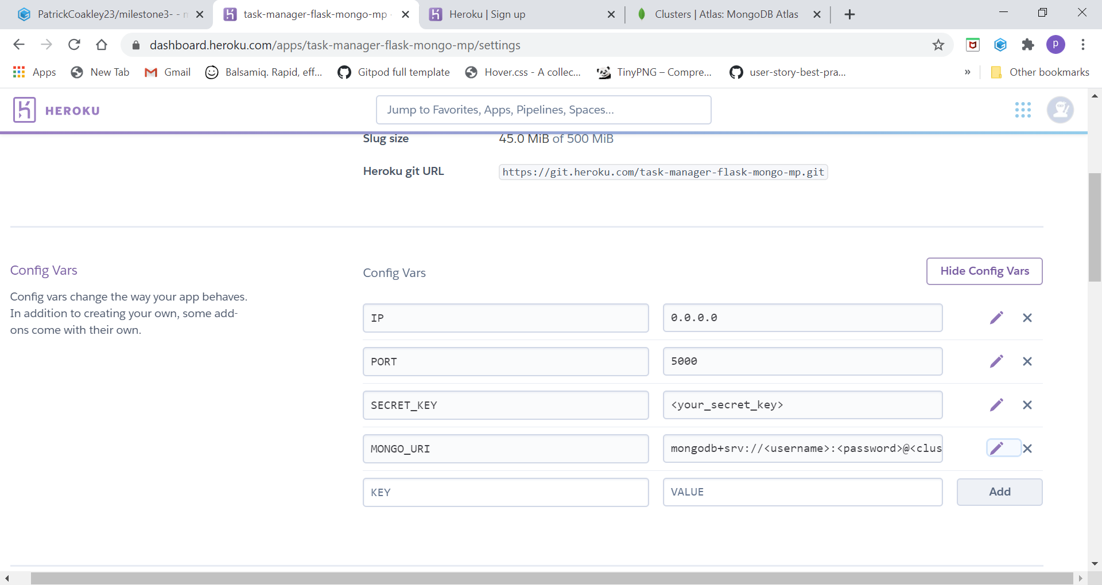This screenshot has width=1102, height=585.
Task: Open the Chrome extensions puzzle icon
Action: (x=1028, y=45)
